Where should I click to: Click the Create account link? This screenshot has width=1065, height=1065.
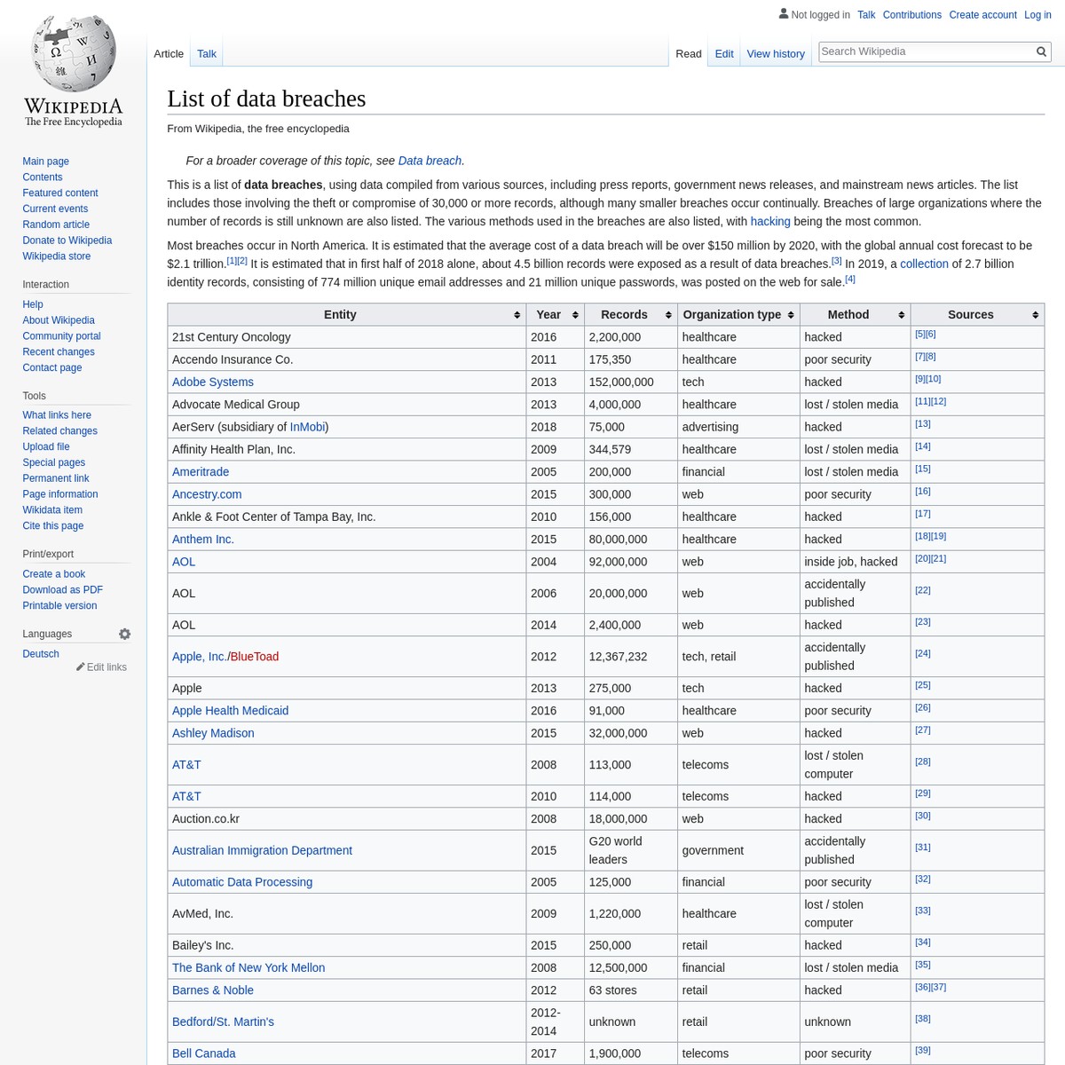pyautogui.click(x=982, y=14)
